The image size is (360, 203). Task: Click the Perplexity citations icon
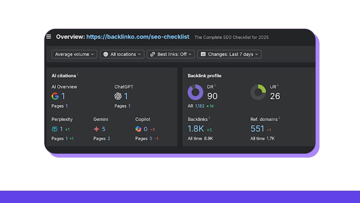[x=54, y=129]
